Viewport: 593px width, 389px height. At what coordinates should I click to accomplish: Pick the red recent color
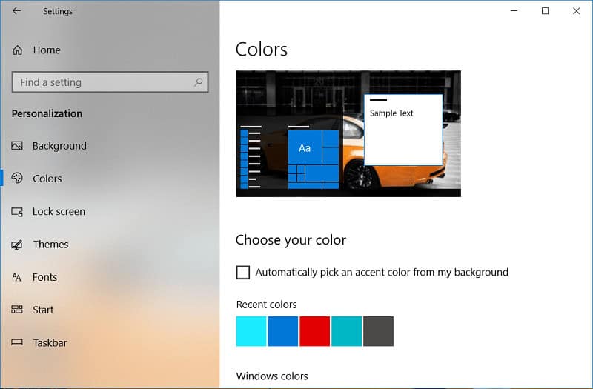tap(314, 331)
